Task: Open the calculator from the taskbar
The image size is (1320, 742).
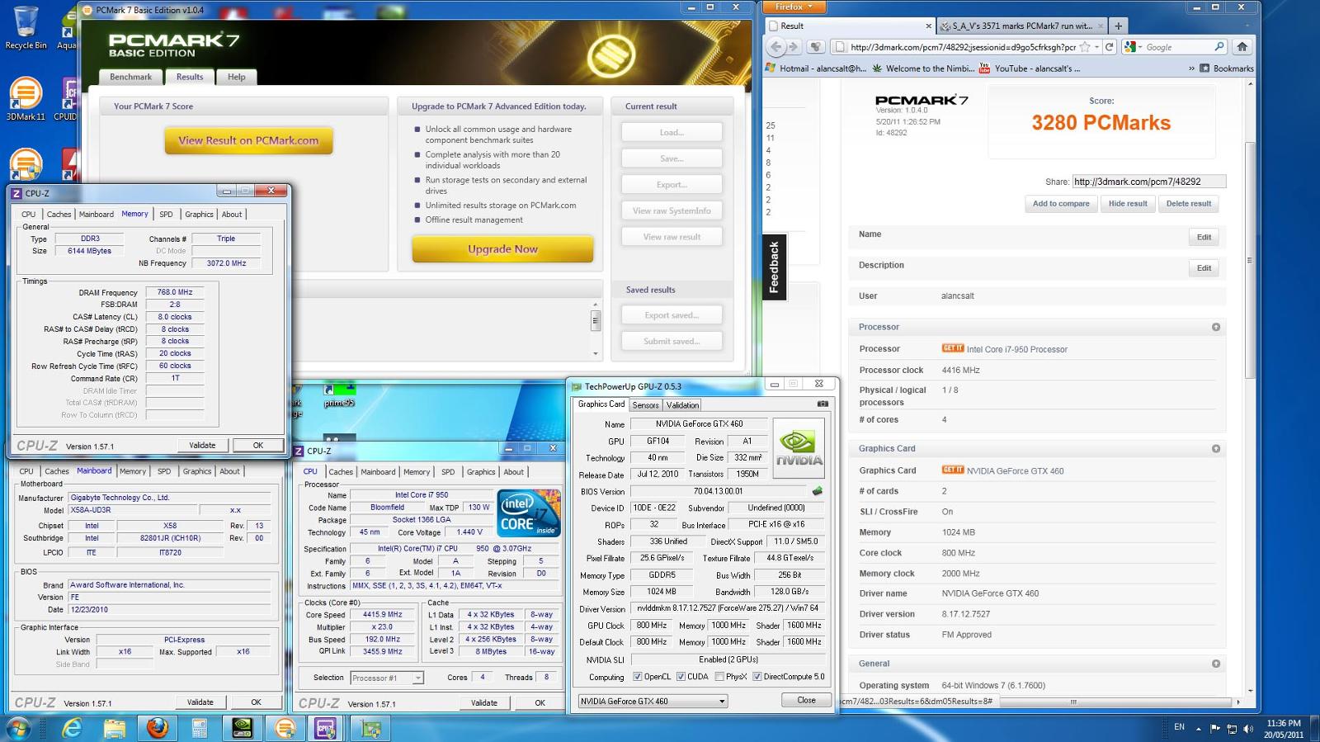Action: click(x=200, y=728)
